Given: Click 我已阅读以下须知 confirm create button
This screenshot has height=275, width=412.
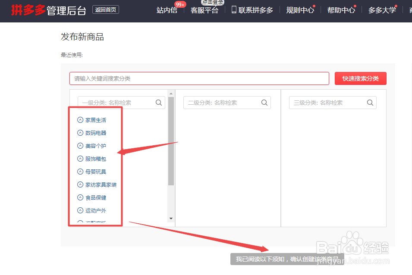Looking at the screenshot, I should [x=287, y=259].
